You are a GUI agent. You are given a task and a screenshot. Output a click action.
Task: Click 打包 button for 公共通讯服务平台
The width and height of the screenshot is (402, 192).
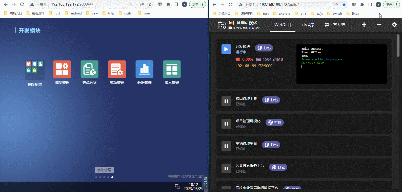point(278,167)
